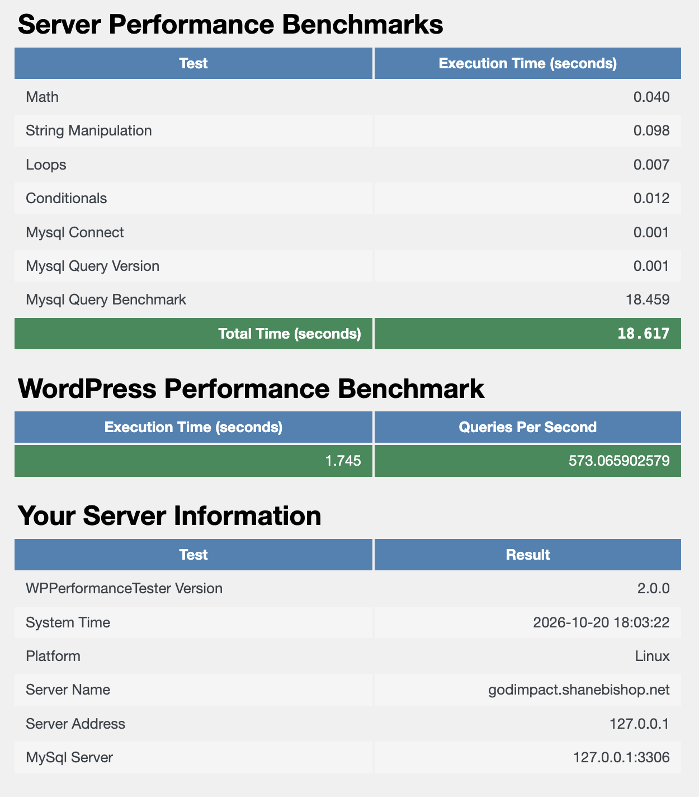Image resolution: width=699 pixels, height=797 pixels.
Task: Select the Math row label
Action: click(x=42, y=97)
